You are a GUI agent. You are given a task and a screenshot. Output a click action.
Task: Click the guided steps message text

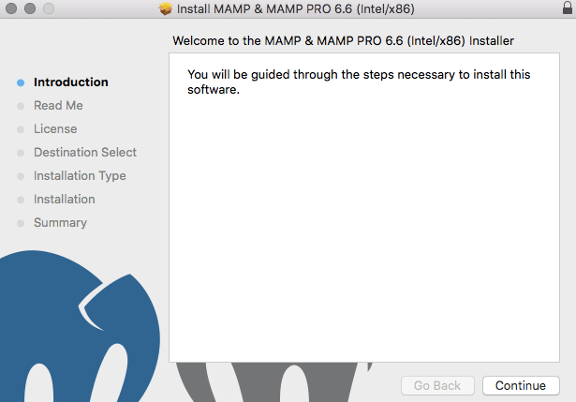click(359, 82)
